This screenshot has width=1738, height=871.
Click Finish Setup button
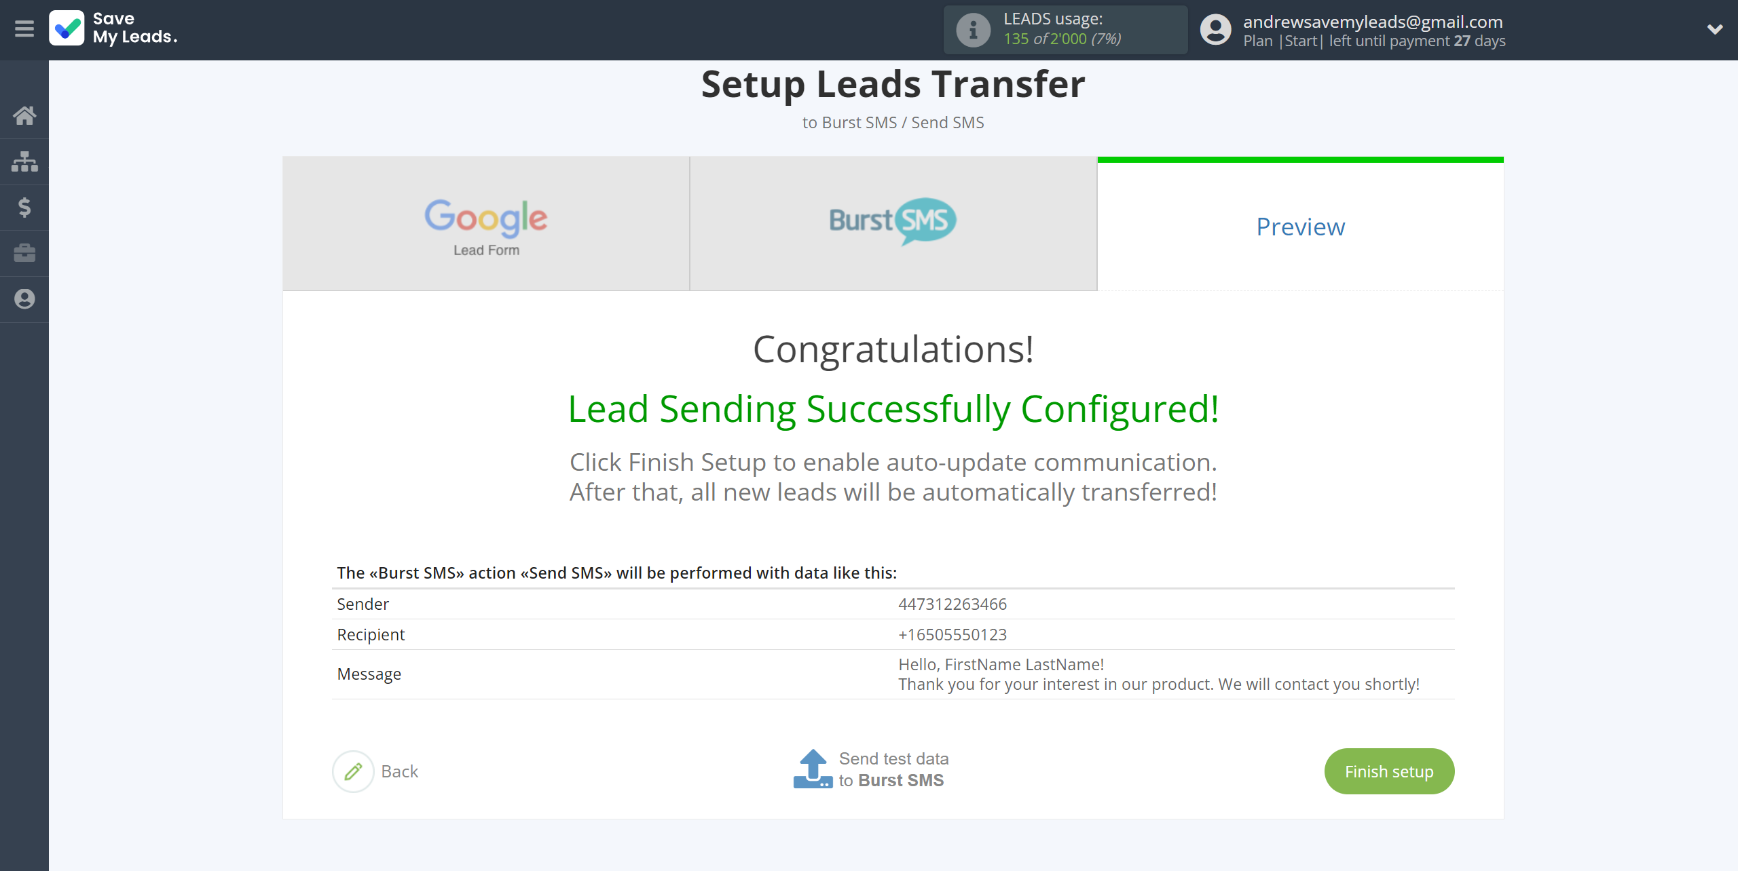1390,771
